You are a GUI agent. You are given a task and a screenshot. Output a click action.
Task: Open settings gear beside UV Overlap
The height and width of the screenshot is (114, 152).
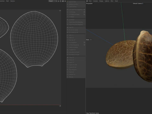click(84, 12)
